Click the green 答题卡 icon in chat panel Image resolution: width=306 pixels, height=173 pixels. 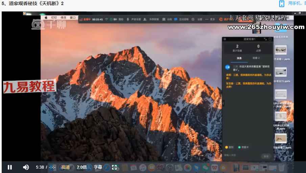coord(239,147)
